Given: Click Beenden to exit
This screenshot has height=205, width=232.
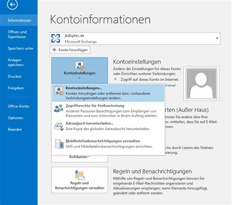Looking at the screenshot, I should tap(19, 129).
